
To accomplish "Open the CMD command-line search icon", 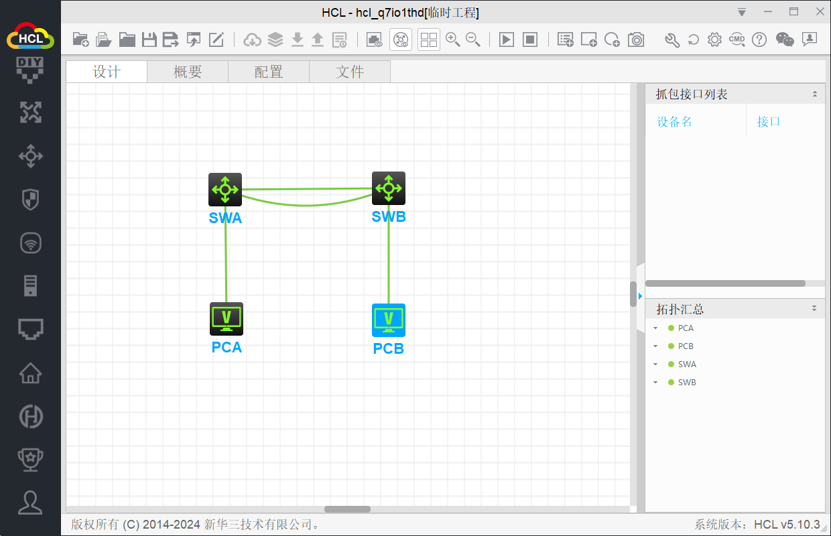I will pos(737,40).
